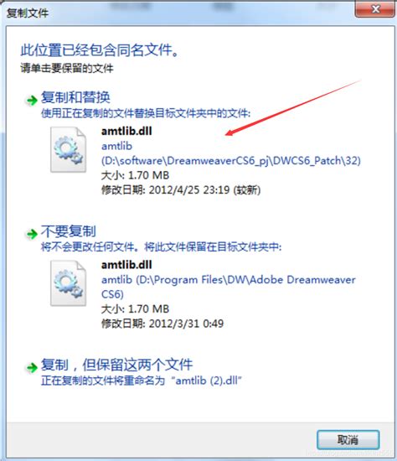Click the bold amtlib.dll name under 复制和替换

point(126,131)
